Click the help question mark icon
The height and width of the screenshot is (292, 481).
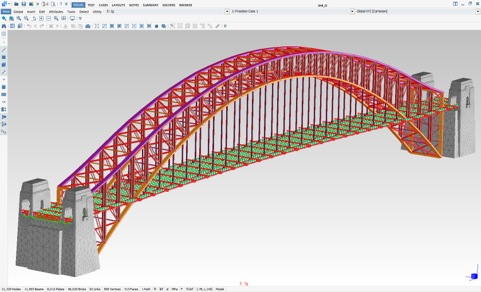pyautogui.click(x=61, y=4)
